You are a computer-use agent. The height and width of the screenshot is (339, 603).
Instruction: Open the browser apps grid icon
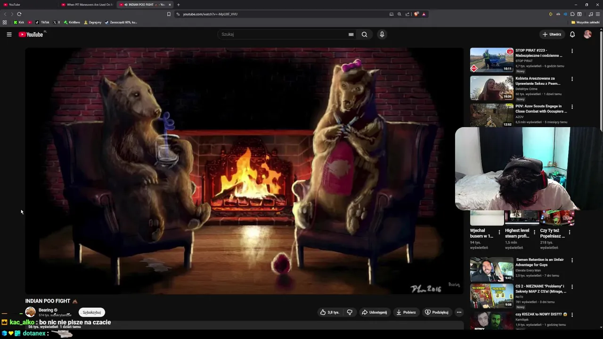(x=5, y=22)
